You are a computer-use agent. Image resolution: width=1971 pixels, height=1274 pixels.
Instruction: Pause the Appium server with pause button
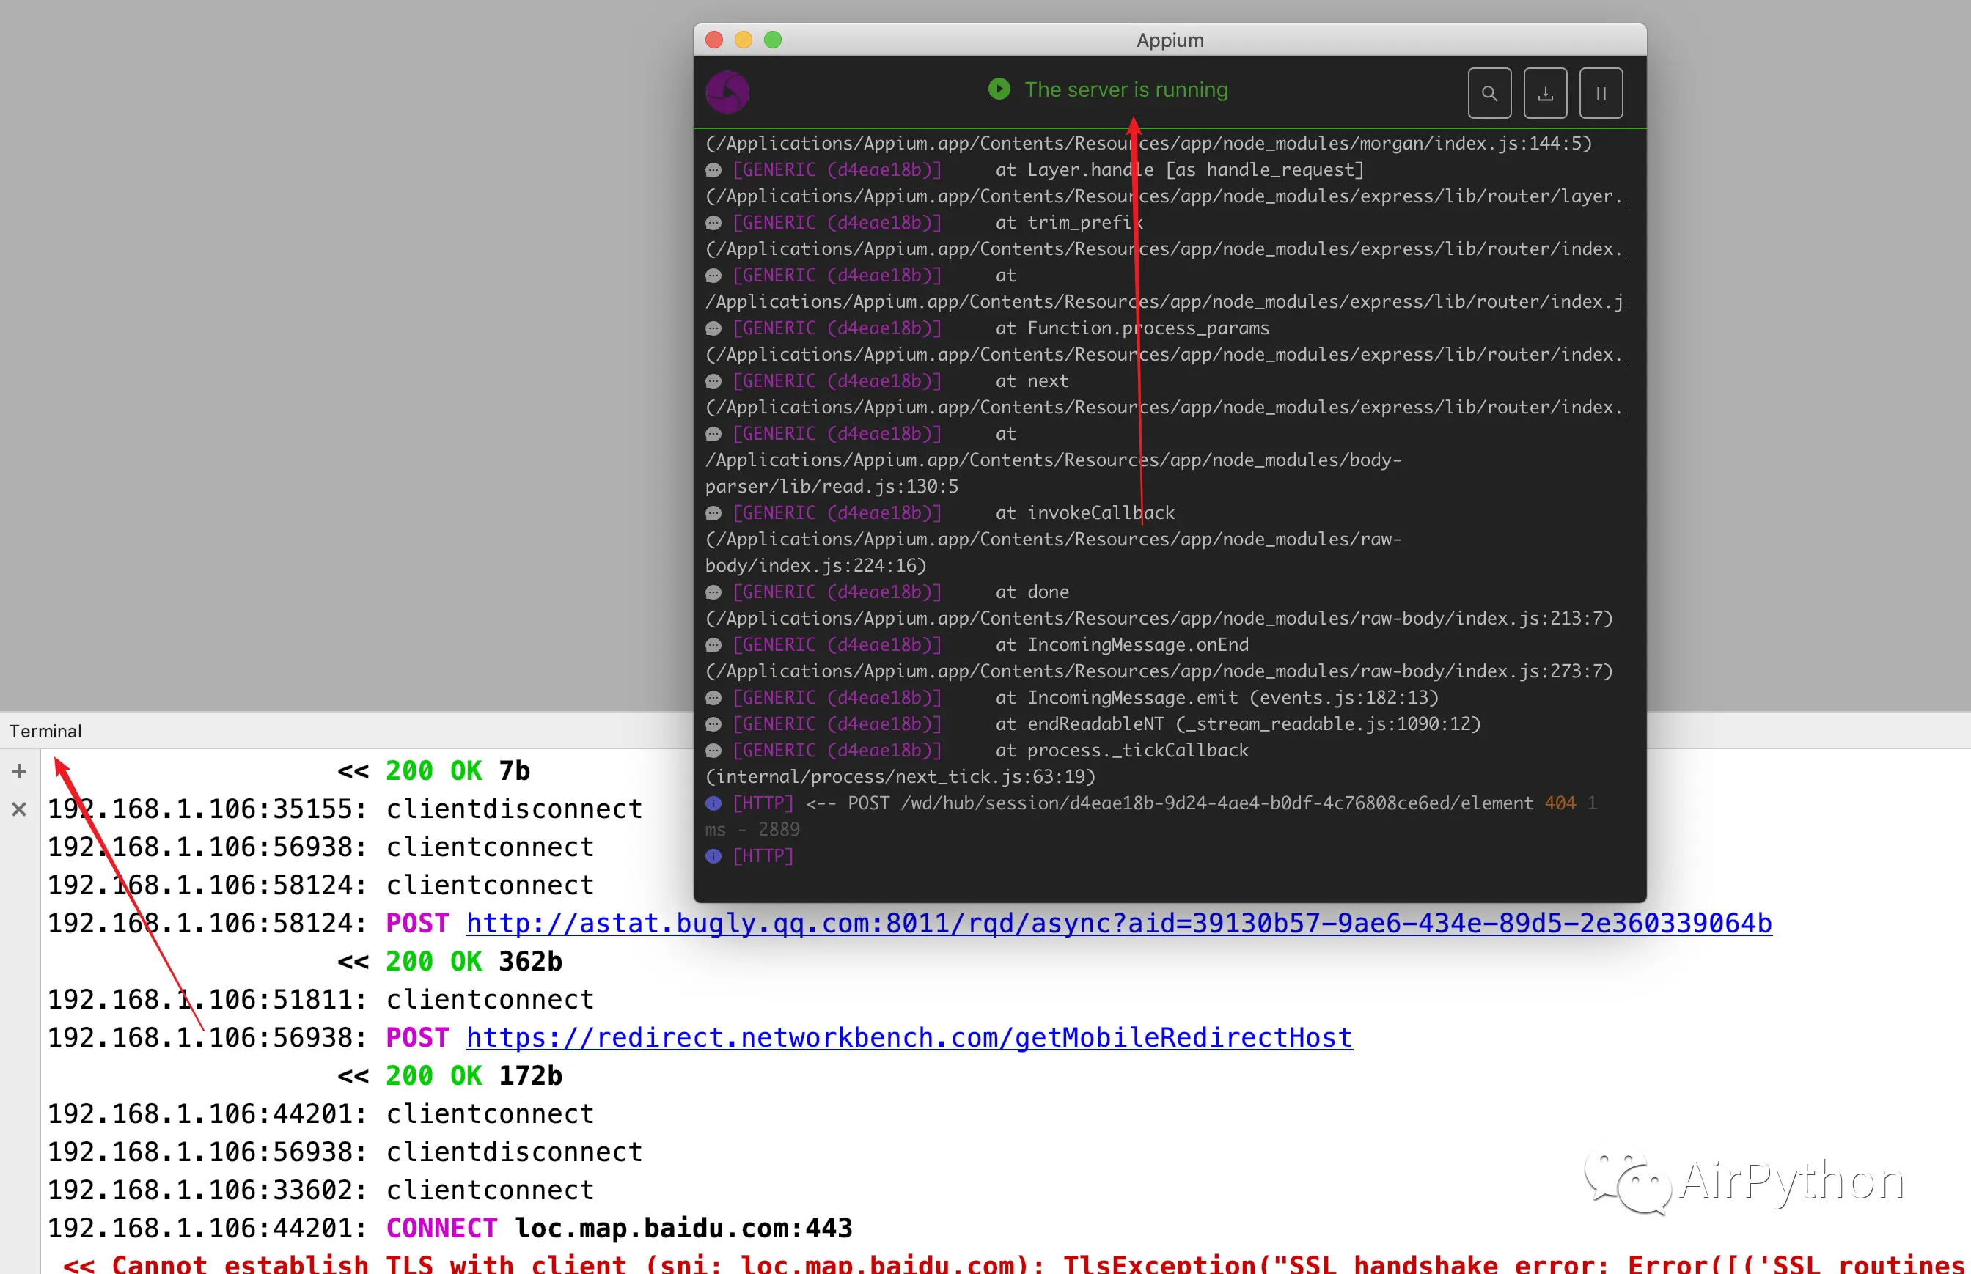(x=1600, y=94)
